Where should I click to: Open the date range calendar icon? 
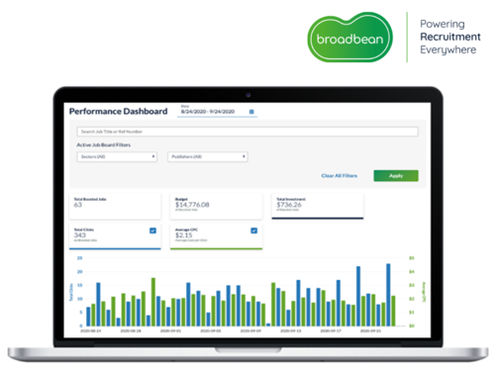(x=251, y=112)
